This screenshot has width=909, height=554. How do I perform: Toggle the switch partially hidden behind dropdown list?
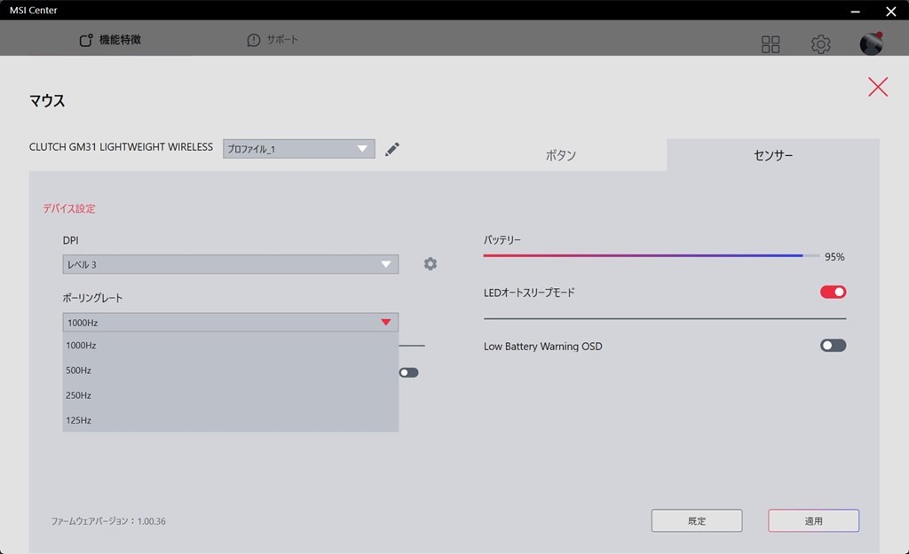(409, 372)
